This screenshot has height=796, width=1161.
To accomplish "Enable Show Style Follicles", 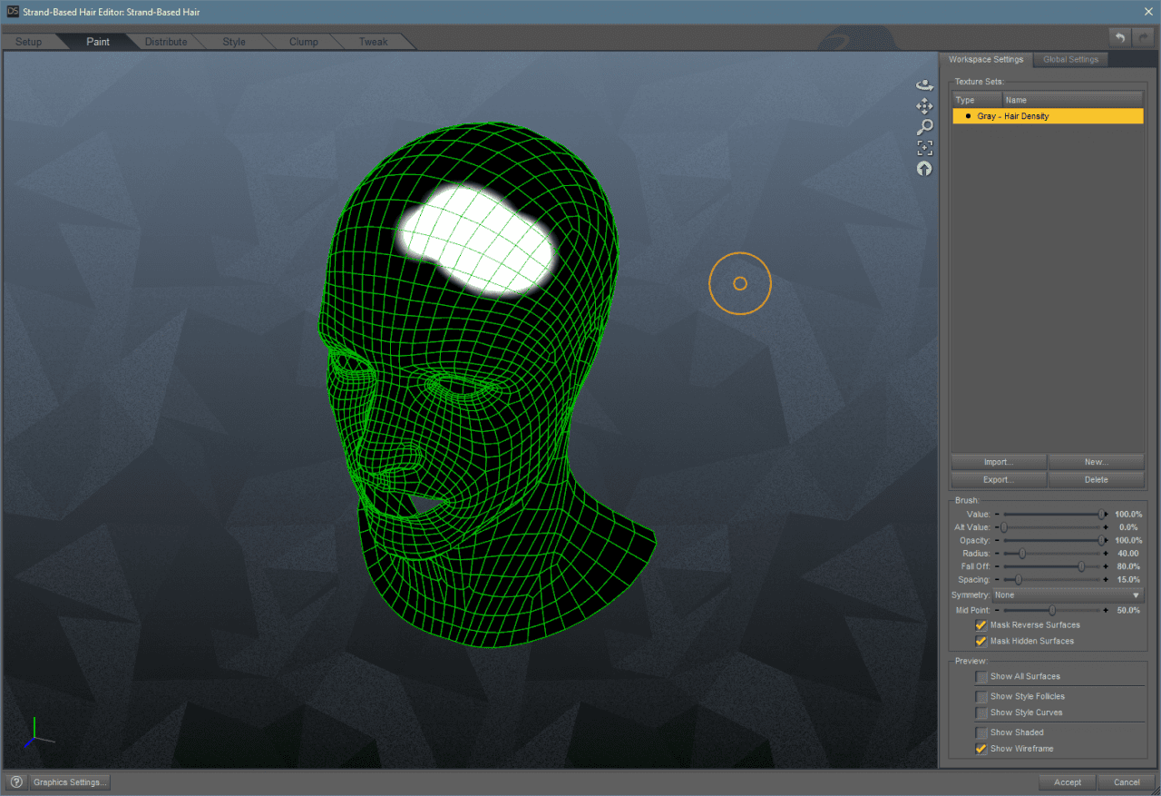I will (x=981, y=696).
